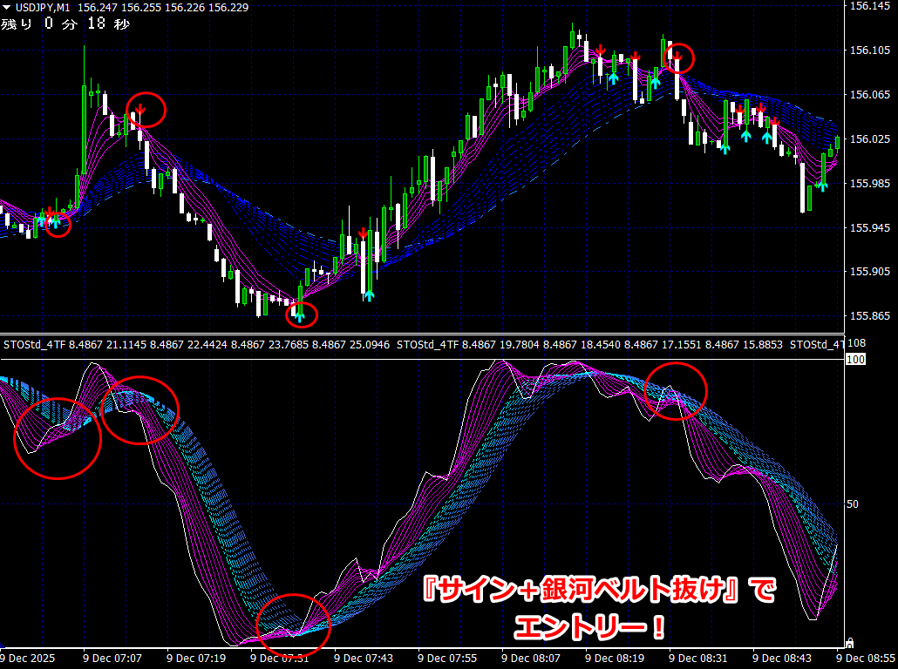Click the 残り 0 分 18 秒 countdown text

click(65, 24)
